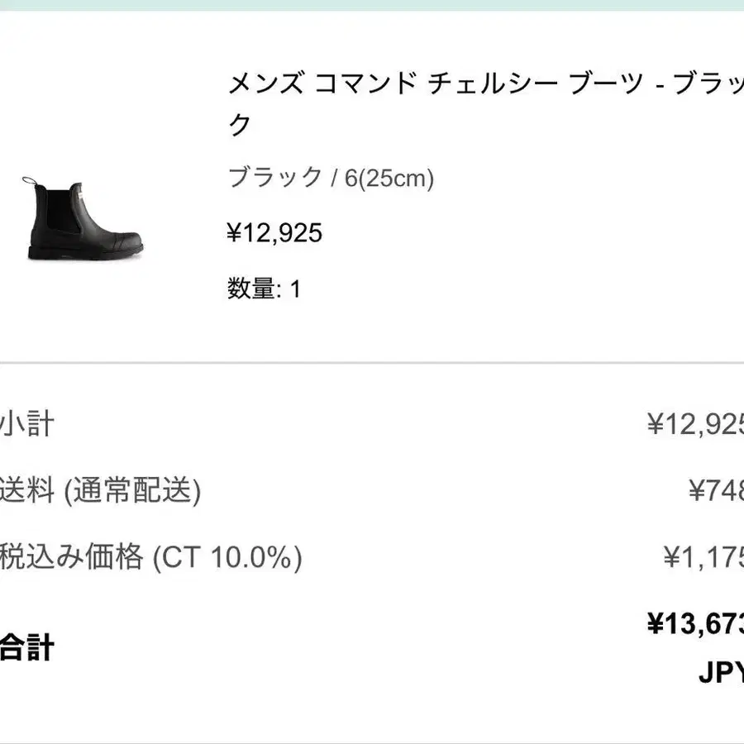Select the subtotal amount in the 小計 row

[x=696, y=424]
